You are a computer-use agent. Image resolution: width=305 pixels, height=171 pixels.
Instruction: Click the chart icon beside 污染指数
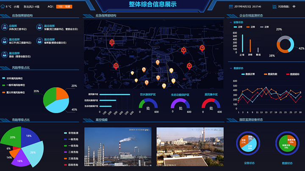coord(274,7)
